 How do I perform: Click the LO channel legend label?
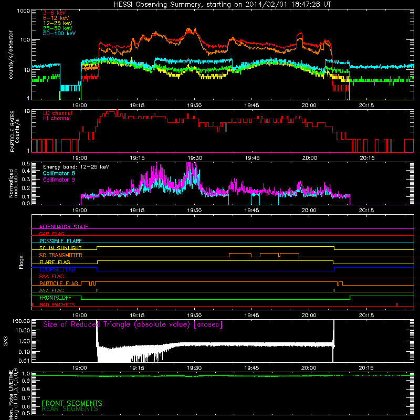click(58, 113)
